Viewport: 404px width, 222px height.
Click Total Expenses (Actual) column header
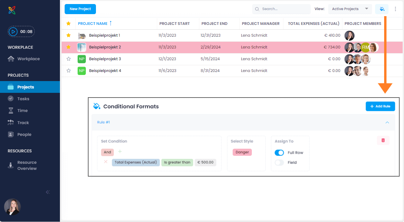point(314,24)
